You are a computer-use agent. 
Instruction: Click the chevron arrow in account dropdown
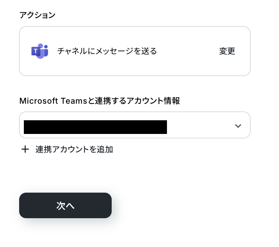238,126
